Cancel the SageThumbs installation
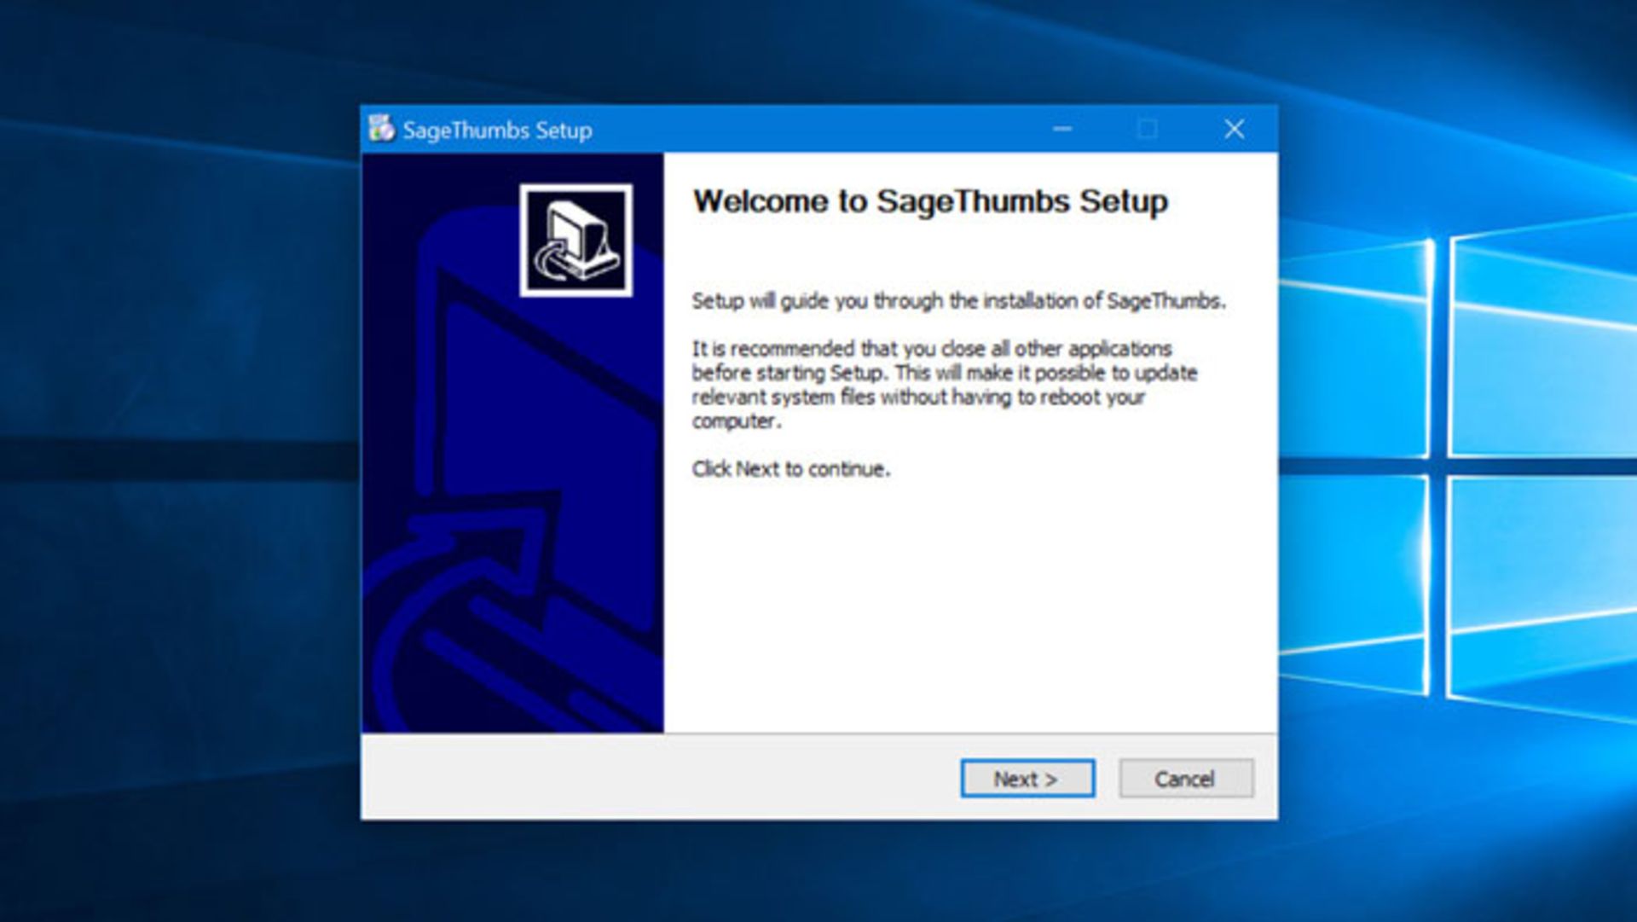Viewport: 1637px width, 922px height. pos(1185,779)
